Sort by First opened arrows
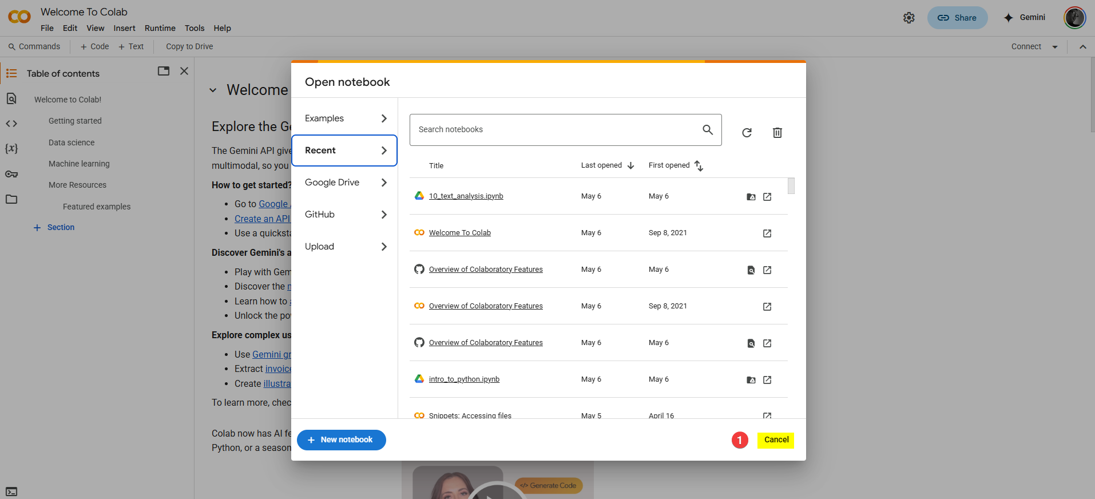Image resolution: width=1095 pixels, height=499 pixels. [x=699, y=165]
